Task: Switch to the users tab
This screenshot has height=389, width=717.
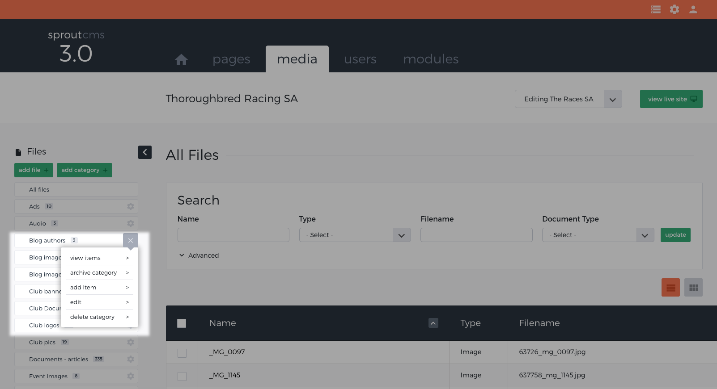Action: click(x=360, y=59)
